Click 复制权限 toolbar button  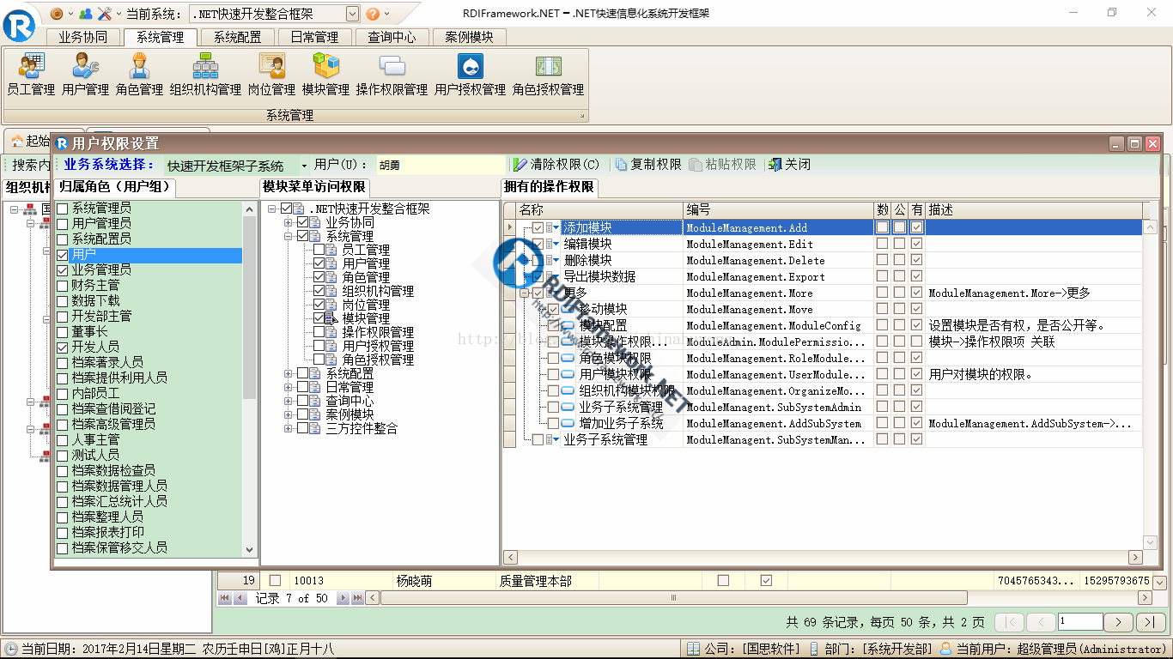(649, 164)
